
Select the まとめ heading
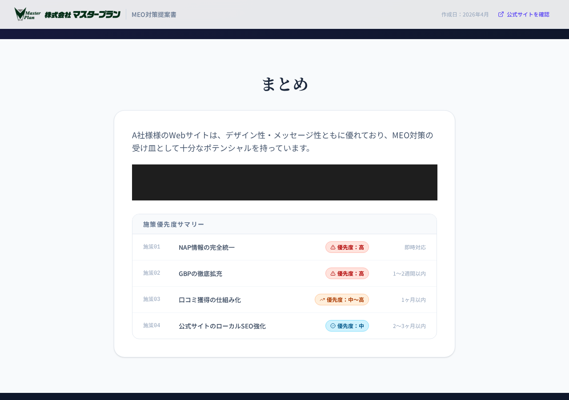(x=284, y=83)
